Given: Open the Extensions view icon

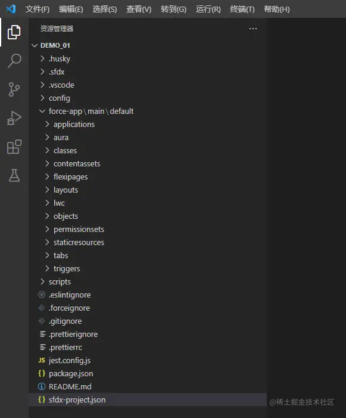Looking at the screenshot, I should [x=14, y=147].
